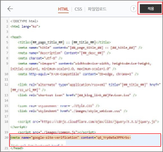Click the common.js script line

pos(57,132)
